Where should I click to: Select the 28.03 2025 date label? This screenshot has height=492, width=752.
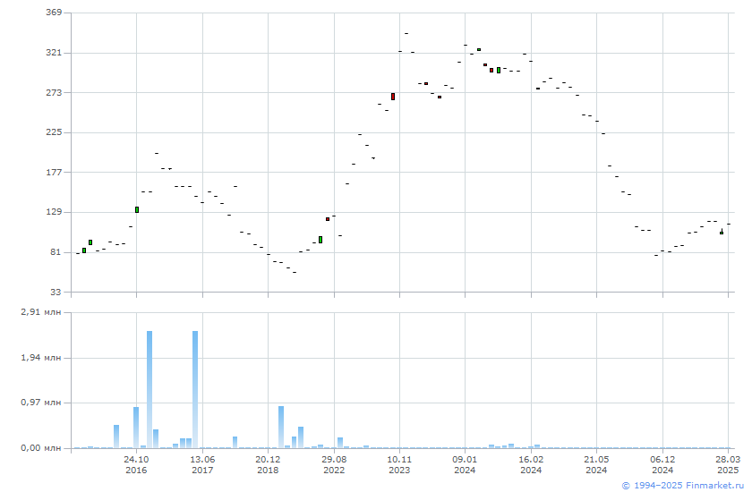point(728,464)
